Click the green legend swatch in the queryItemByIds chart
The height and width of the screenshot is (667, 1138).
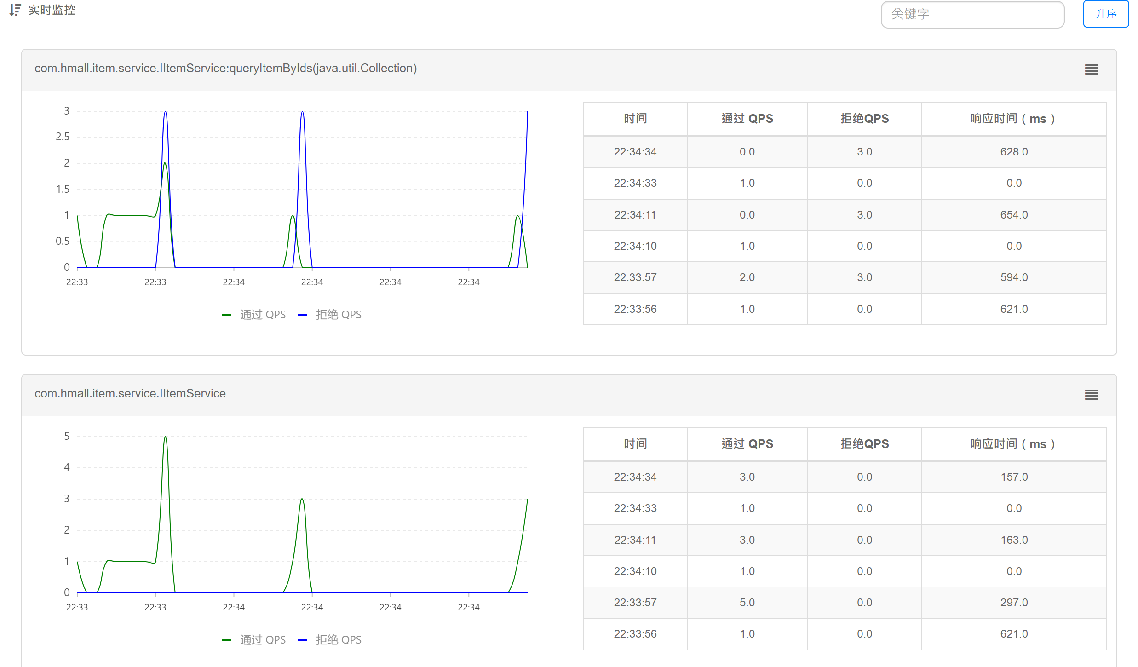coord(226,315)
